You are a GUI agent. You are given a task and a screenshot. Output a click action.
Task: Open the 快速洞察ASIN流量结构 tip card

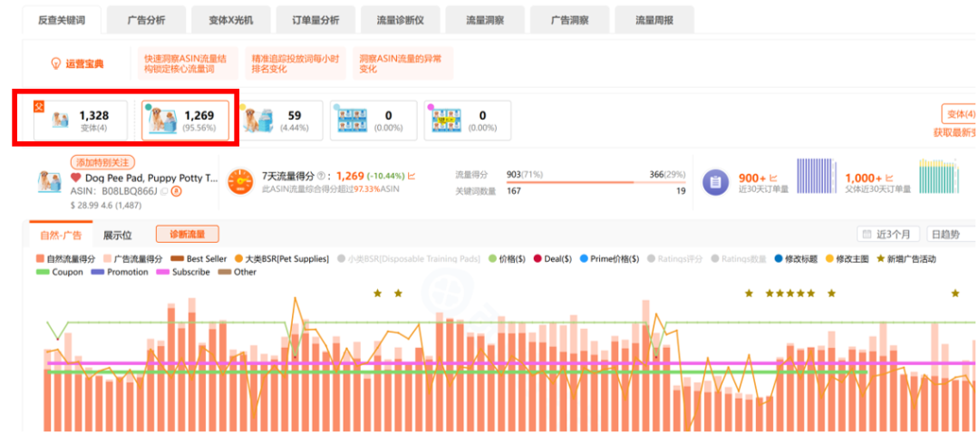(x=186, y=63)
